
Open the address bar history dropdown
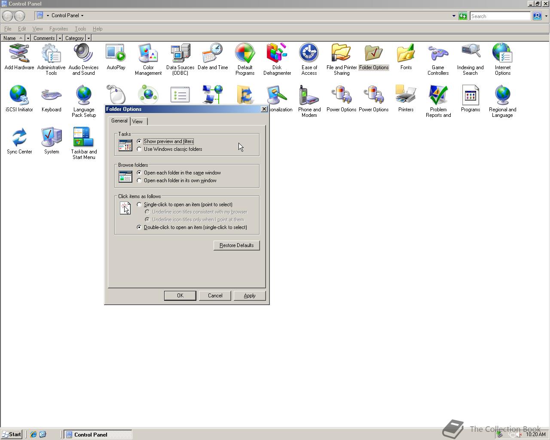[x=454, y=16]
